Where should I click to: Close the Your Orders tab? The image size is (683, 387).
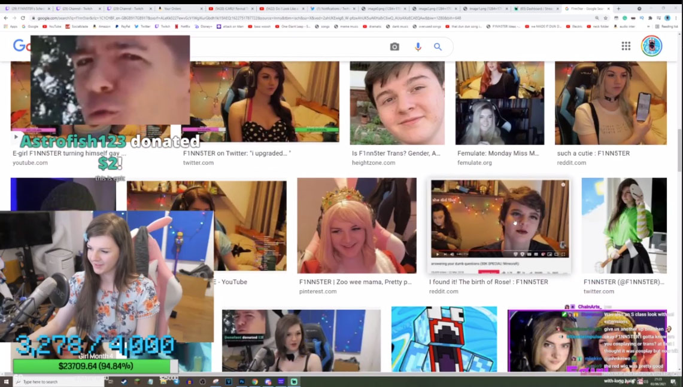201,9
